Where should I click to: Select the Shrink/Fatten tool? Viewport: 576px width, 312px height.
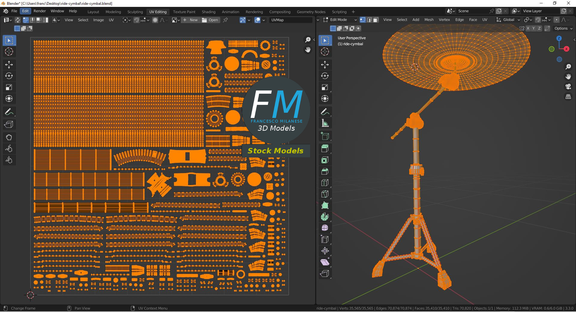pos(325,251)
